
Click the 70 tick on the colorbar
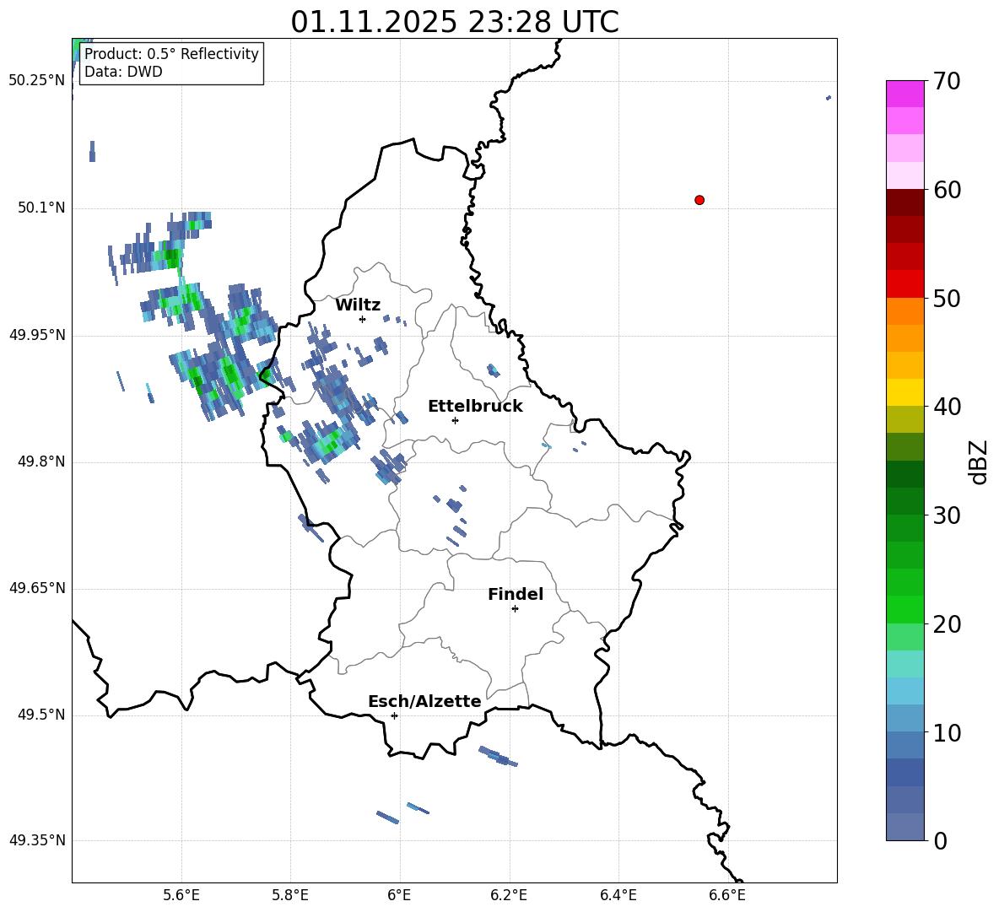pos(946,81)
